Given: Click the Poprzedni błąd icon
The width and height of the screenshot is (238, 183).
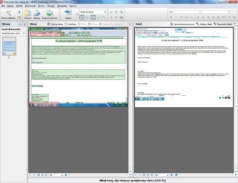Looking at the screenshot, I should point(215,24).
